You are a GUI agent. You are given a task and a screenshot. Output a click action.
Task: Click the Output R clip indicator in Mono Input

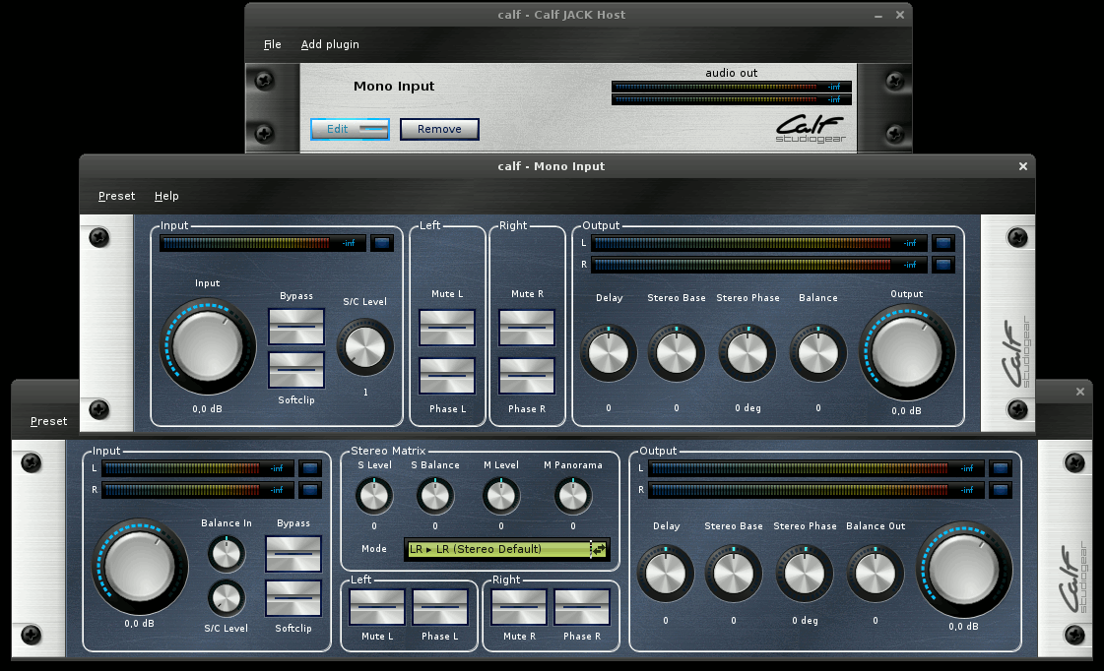tap(943, 265)
